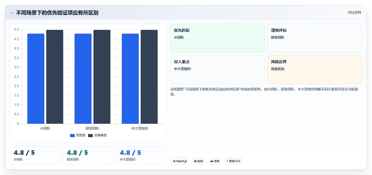Click the Chart.js tag chip
This screenshot has width=372, height=175.
pos(180,161)
